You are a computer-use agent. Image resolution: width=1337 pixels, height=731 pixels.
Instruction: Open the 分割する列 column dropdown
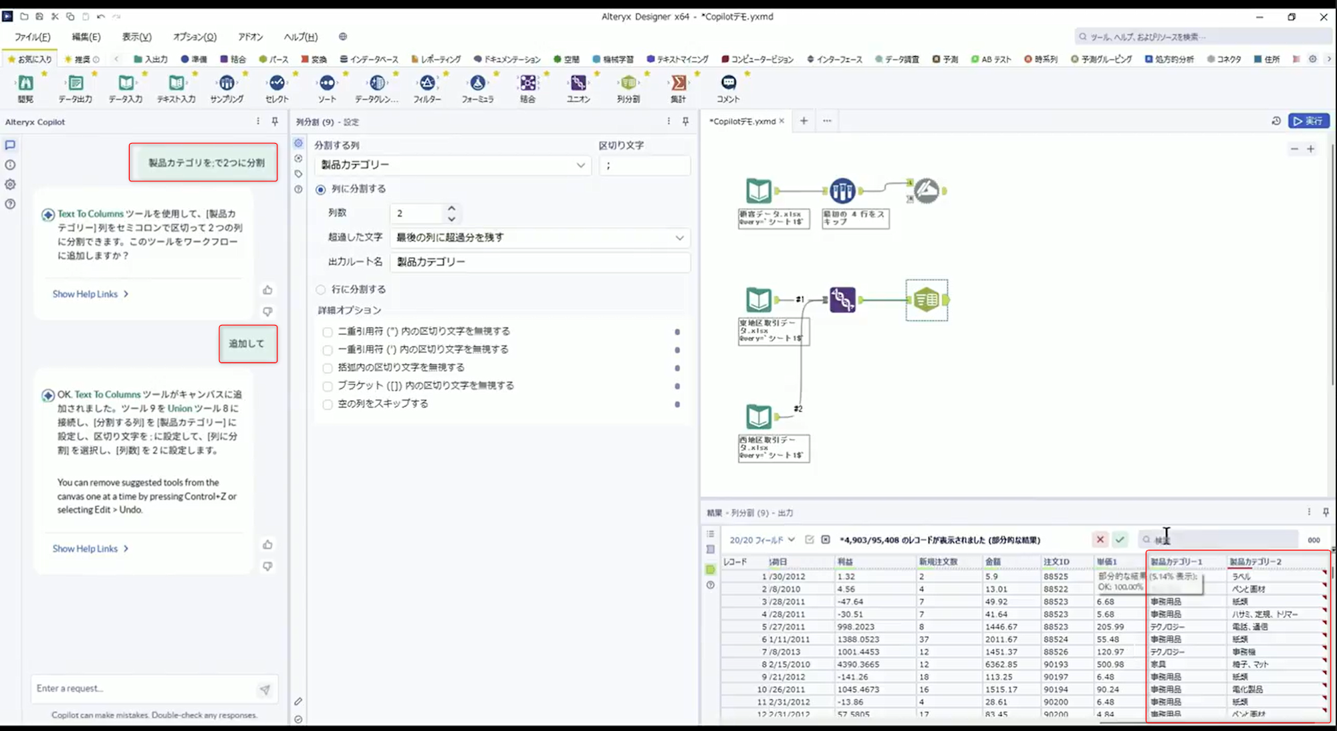[453, 165]
